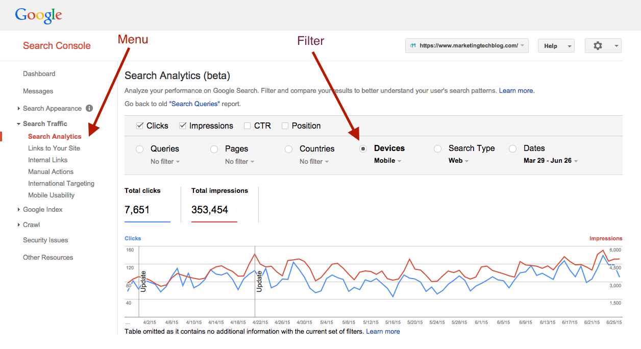Collapse the Search Traffic section
Screen dimensions: 641x349
click(x=19, y=124)
